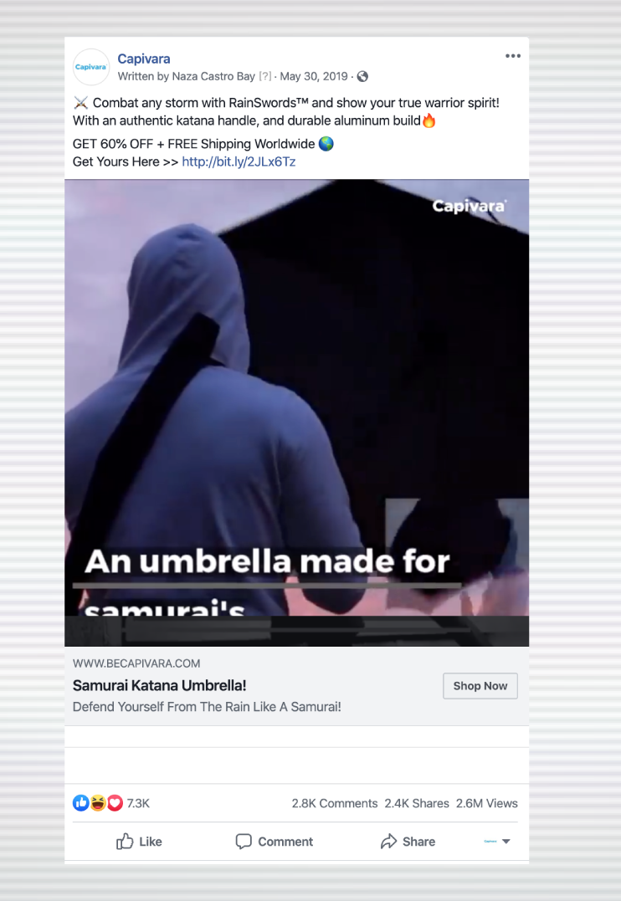621x901 pixels.
Task: View the 2.8K Comments list
Action: point(335,803)
